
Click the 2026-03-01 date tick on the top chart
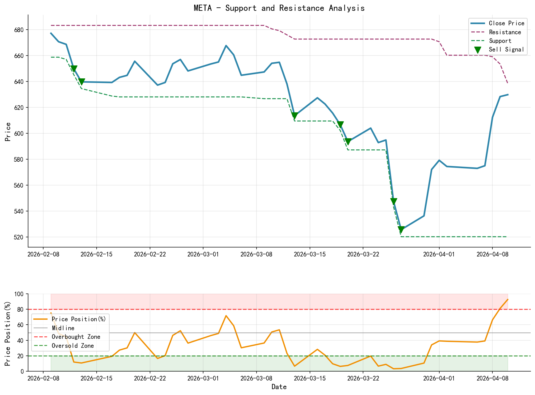(203, 254)
